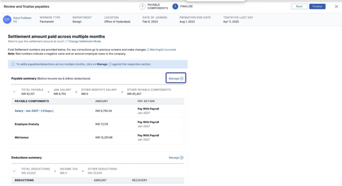Select step 1 number circle
This screenshot has width=342, height=186.
point(143,6)
